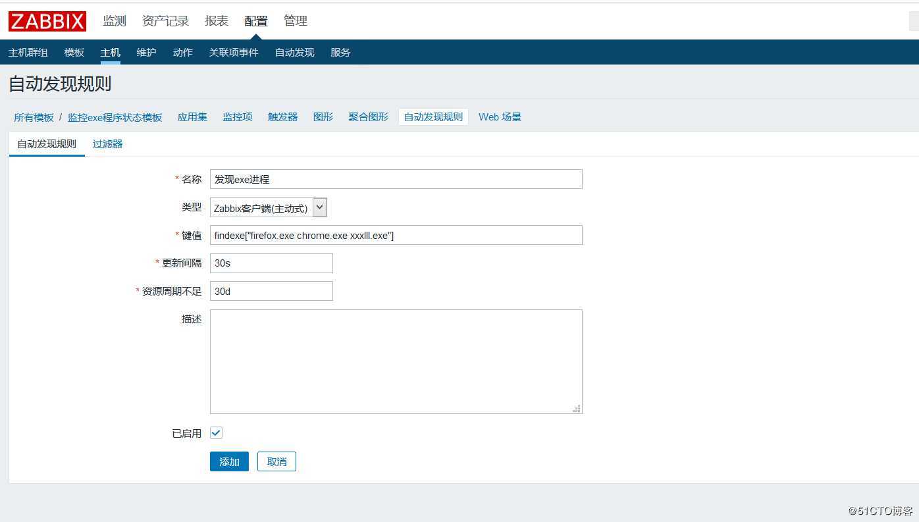Screen dimensions: 919x522
Task: Open the 聚合图形 link
Action: pos(369,117)
